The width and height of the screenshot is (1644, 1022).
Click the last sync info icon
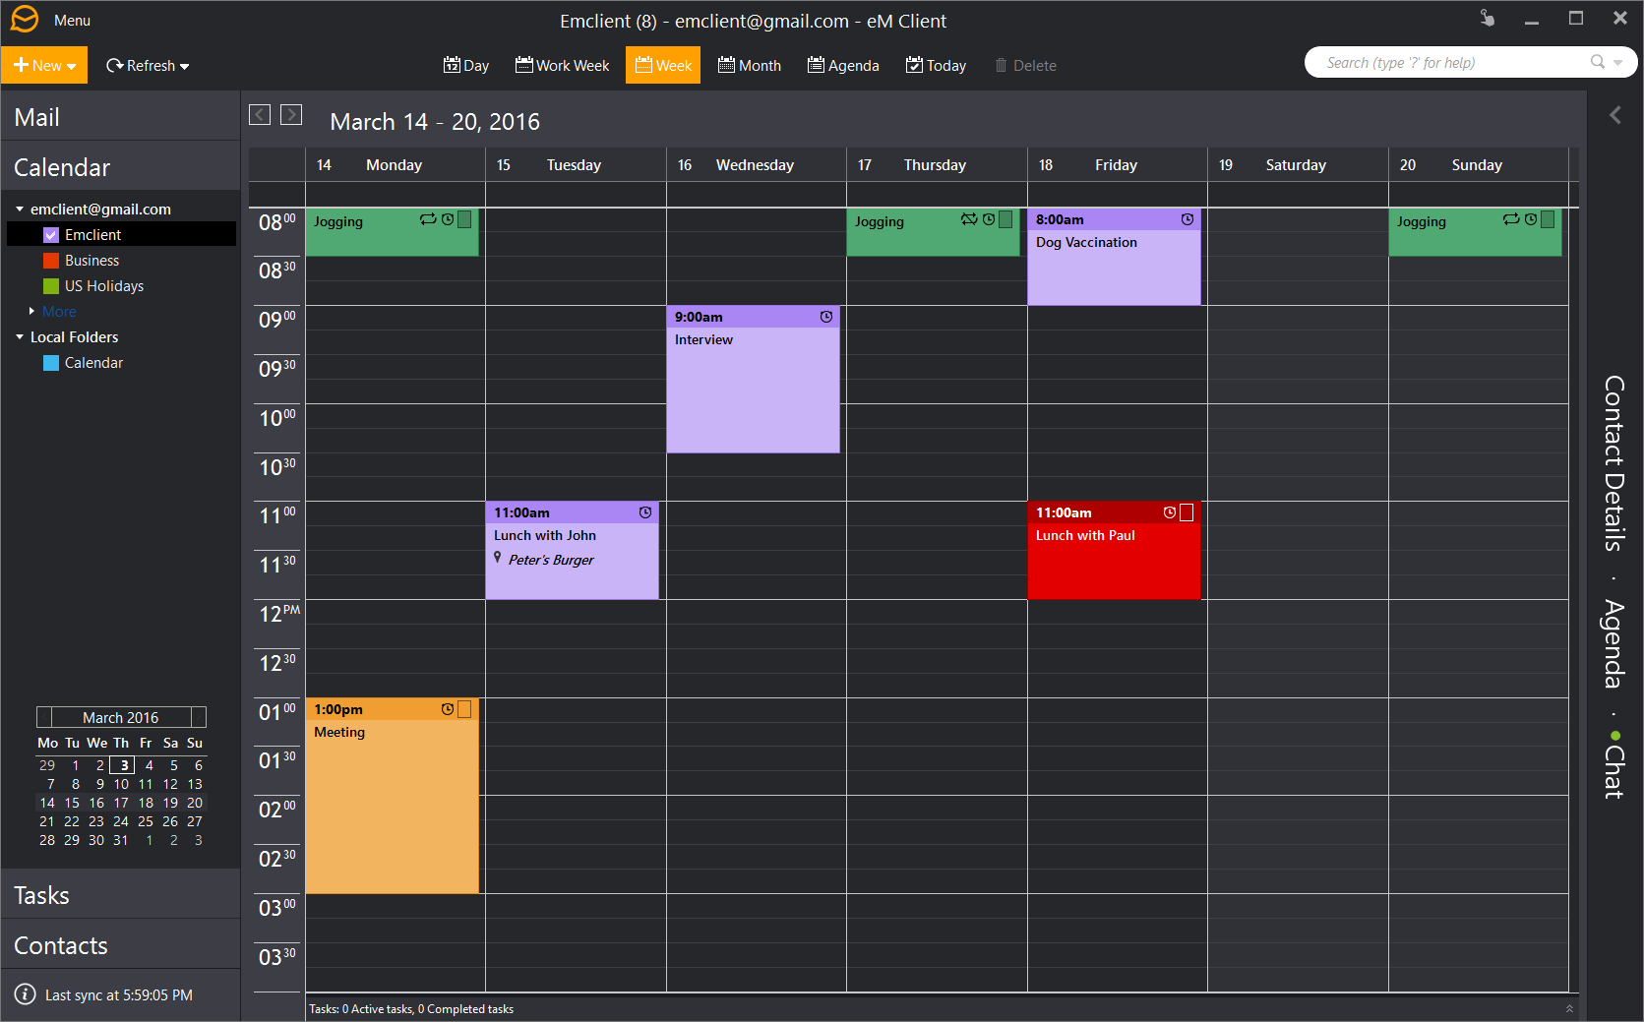[x=26, y=994]
